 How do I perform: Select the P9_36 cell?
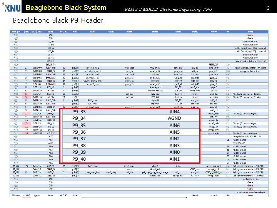tap(79, 132)
